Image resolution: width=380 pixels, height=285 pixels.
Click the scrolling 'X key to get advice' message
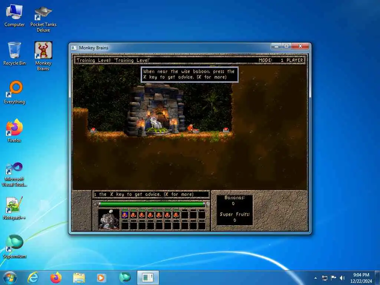151,194
